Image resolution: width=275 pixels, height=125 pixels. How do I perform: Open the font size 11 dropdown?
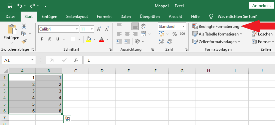(x=92, y=29)
